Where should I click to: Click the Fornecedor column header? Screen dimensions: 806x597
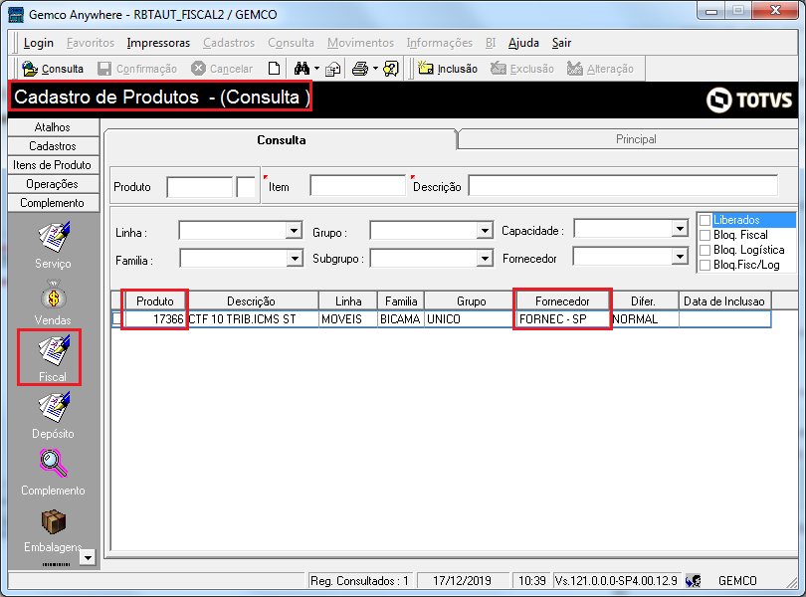point(562,300)
